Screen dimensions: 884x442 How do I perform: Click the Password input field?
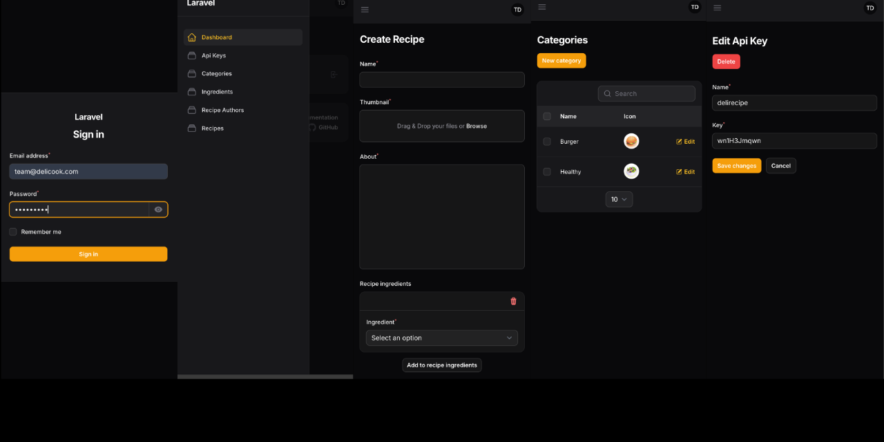point(79,209)
